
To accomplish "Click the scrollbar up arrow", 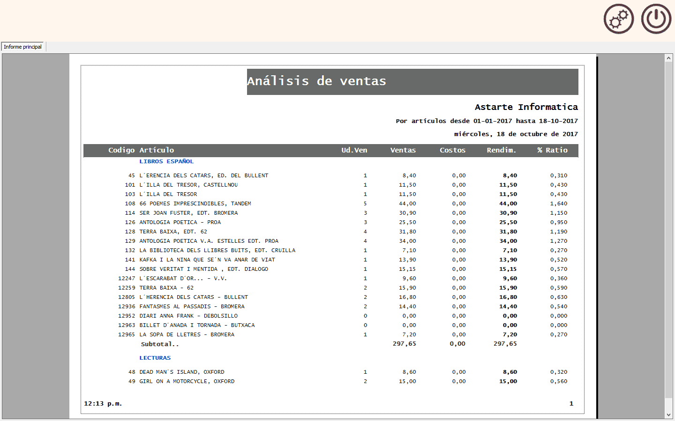I will 669,58.
